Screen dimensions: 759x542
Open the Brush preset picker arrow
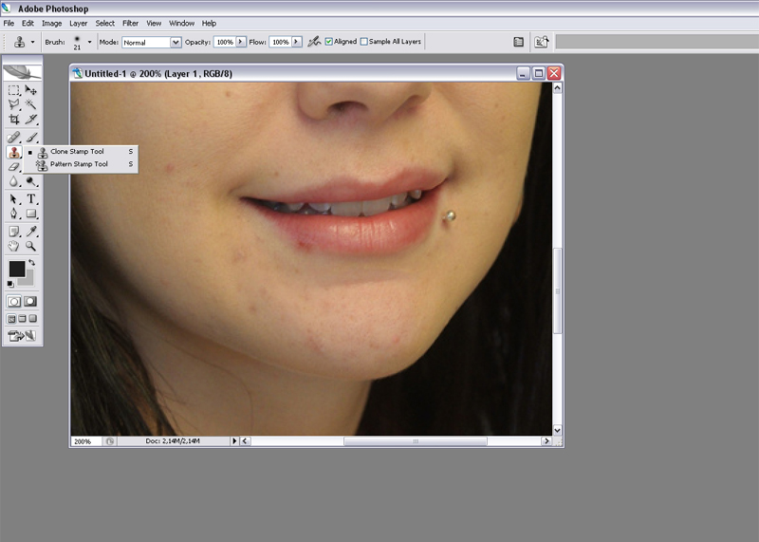click(90, 42)
